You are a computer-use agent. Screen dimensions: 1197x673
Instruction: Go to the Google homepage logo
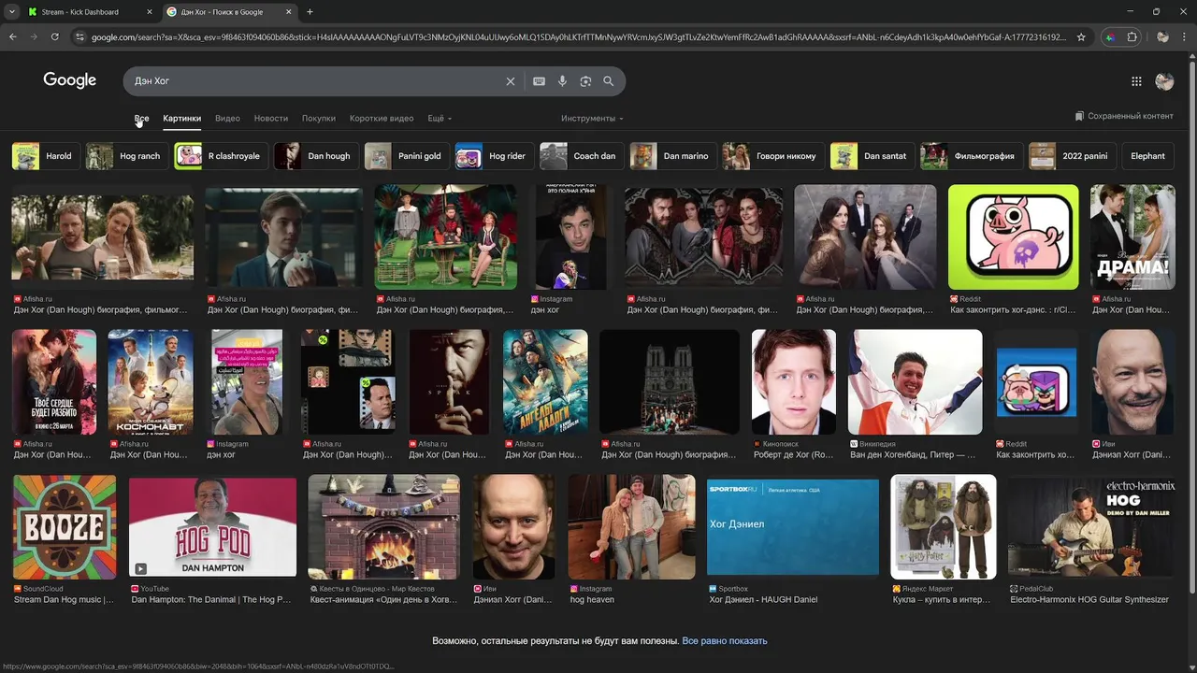pos(70,80)
